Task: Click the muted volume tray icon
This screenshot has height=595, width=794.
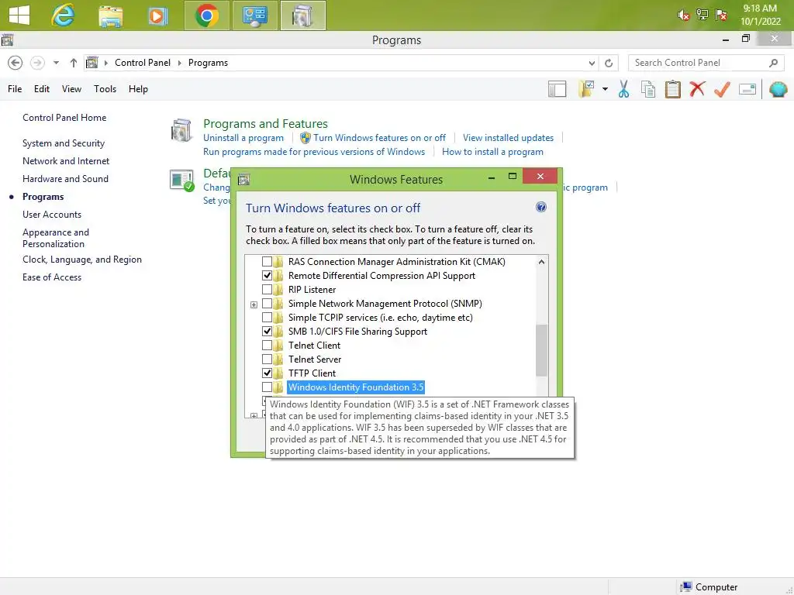Action: 683,15
